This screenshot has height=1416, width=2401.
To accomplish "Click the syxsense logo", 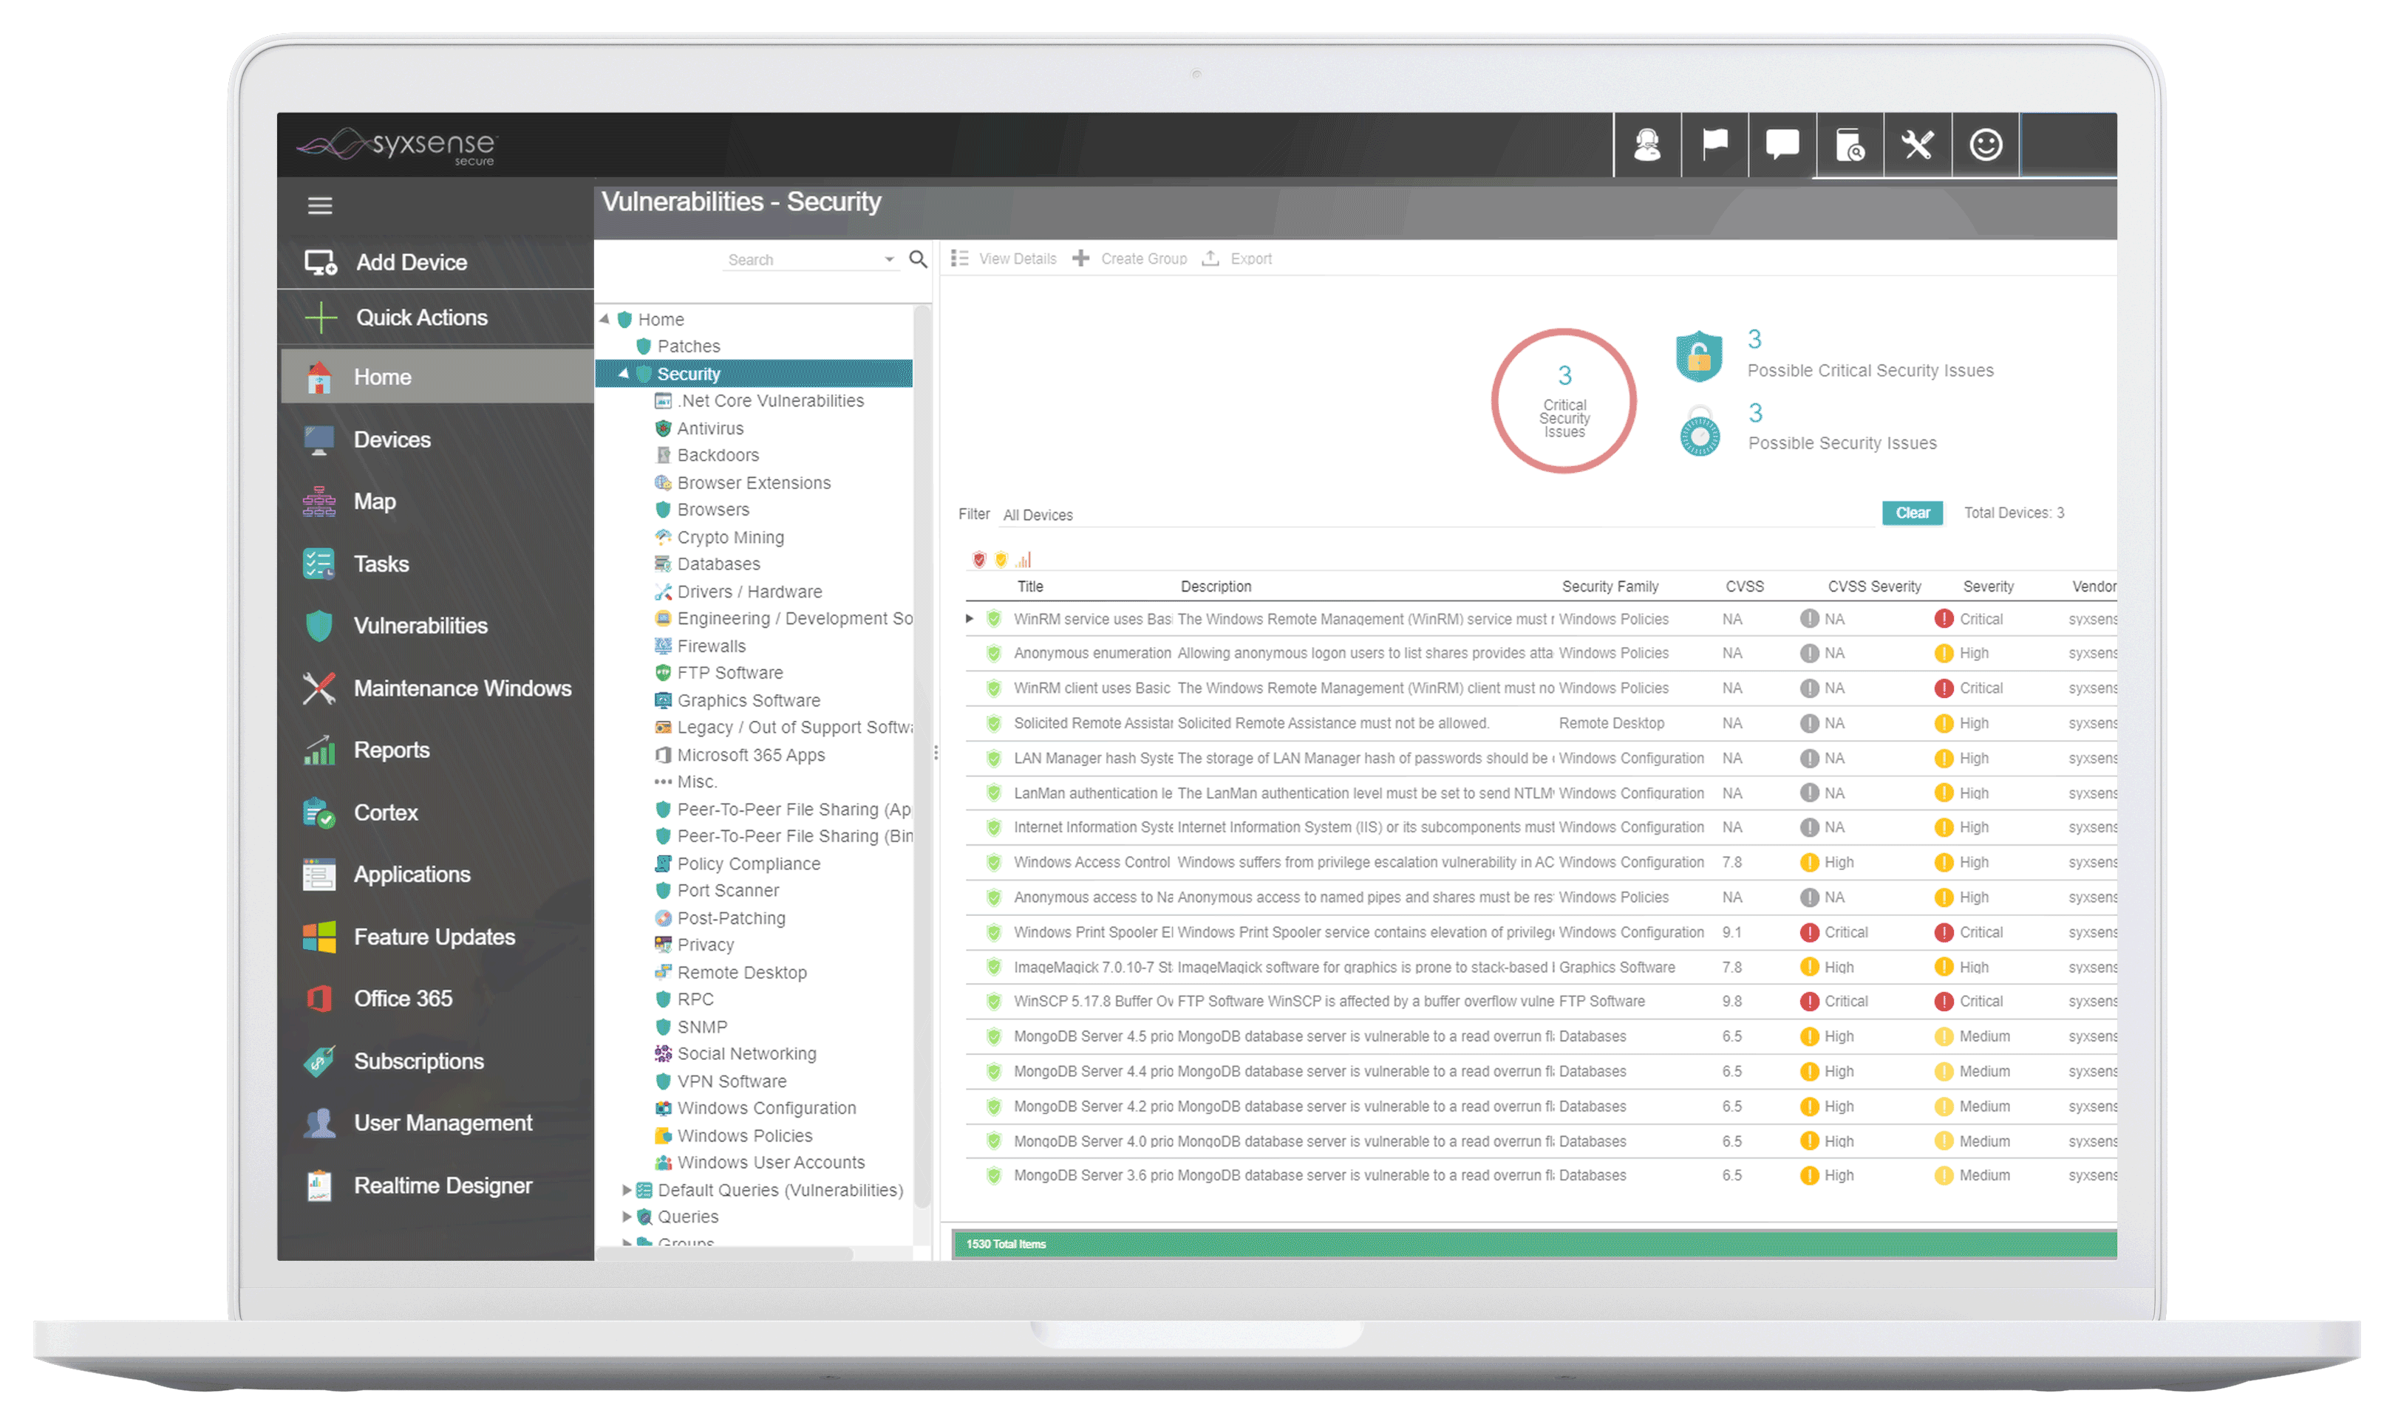I will coord(396,146).
